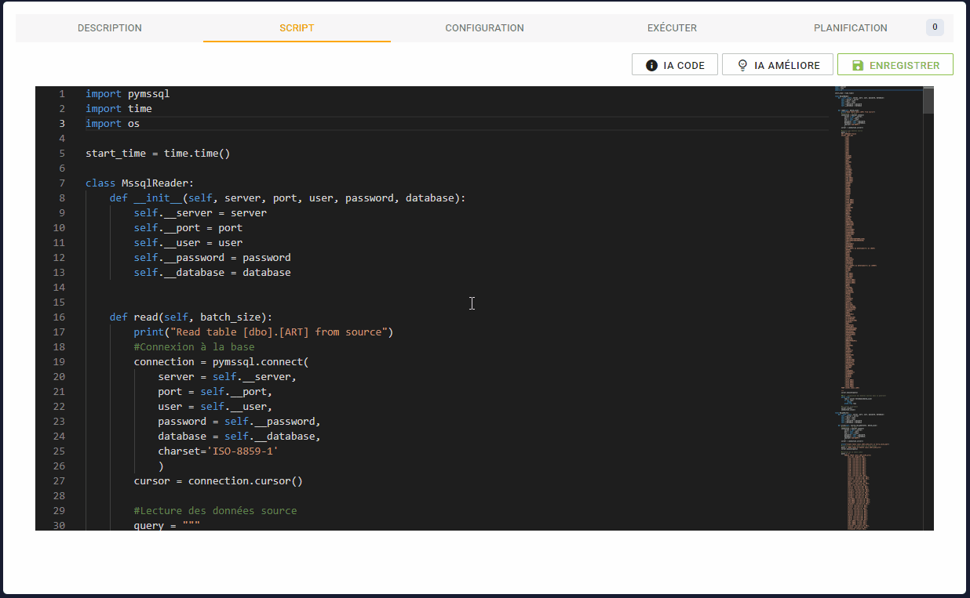Open the PLANIFICATION tab

click(851, 27)
